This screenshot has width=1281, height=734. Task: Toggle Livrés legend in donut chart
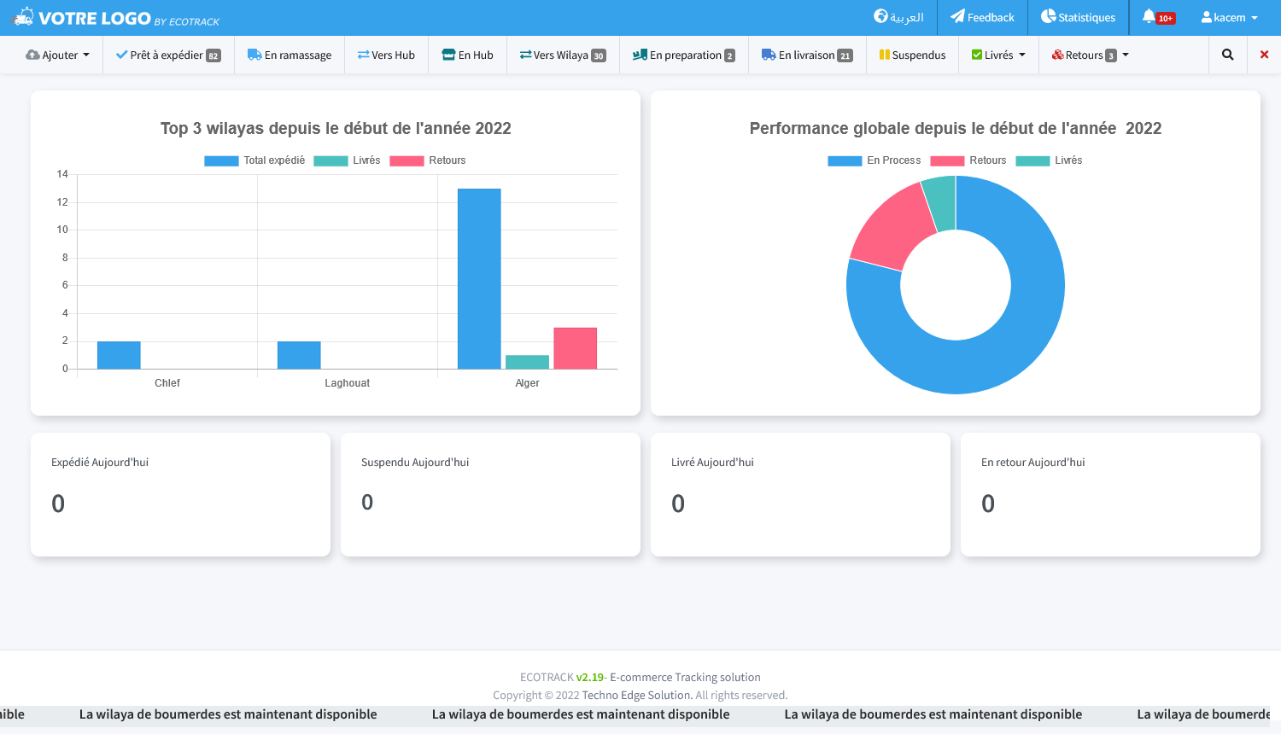(1049, 160)
